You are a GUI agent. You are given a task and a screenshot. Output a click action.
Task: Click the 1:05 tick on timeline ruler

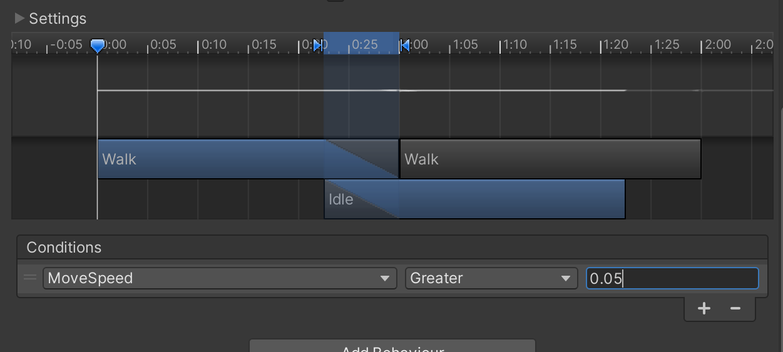[x=465, y=45]
